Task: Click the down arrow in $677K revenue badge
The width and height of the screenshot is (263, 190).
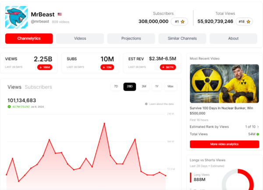Action: tap(163, 67)
